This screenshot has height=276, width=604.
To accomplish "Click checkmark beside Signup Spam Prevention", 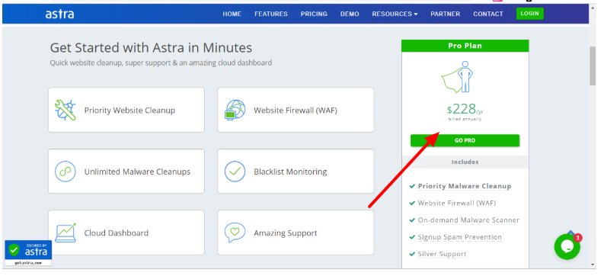I will (412, 237).
